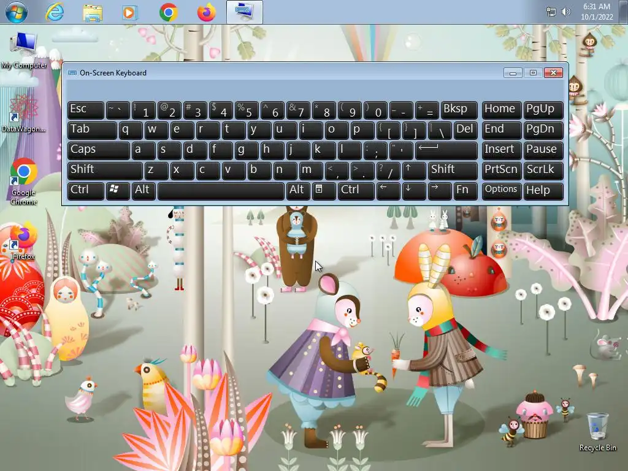Select My Computer desktop icon

(x=24, y=50)
